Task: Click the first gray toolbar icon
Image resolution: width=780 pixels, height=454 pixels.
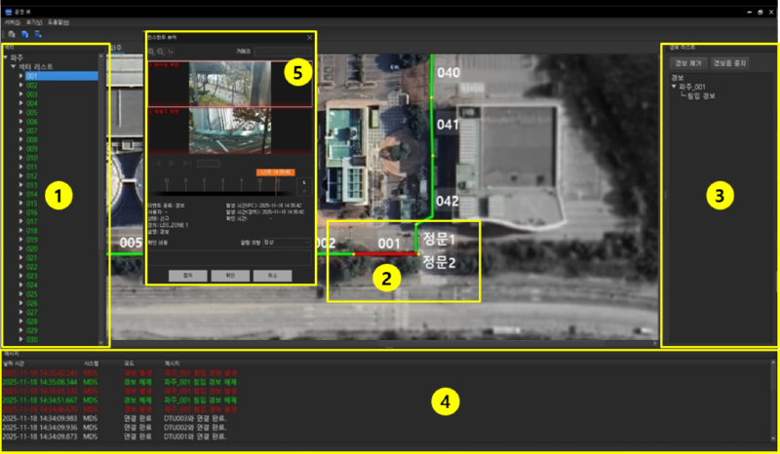Action: pos(12,34)
